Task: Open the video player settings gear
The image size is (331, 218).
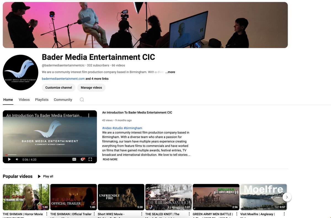Action: point(82,159)
